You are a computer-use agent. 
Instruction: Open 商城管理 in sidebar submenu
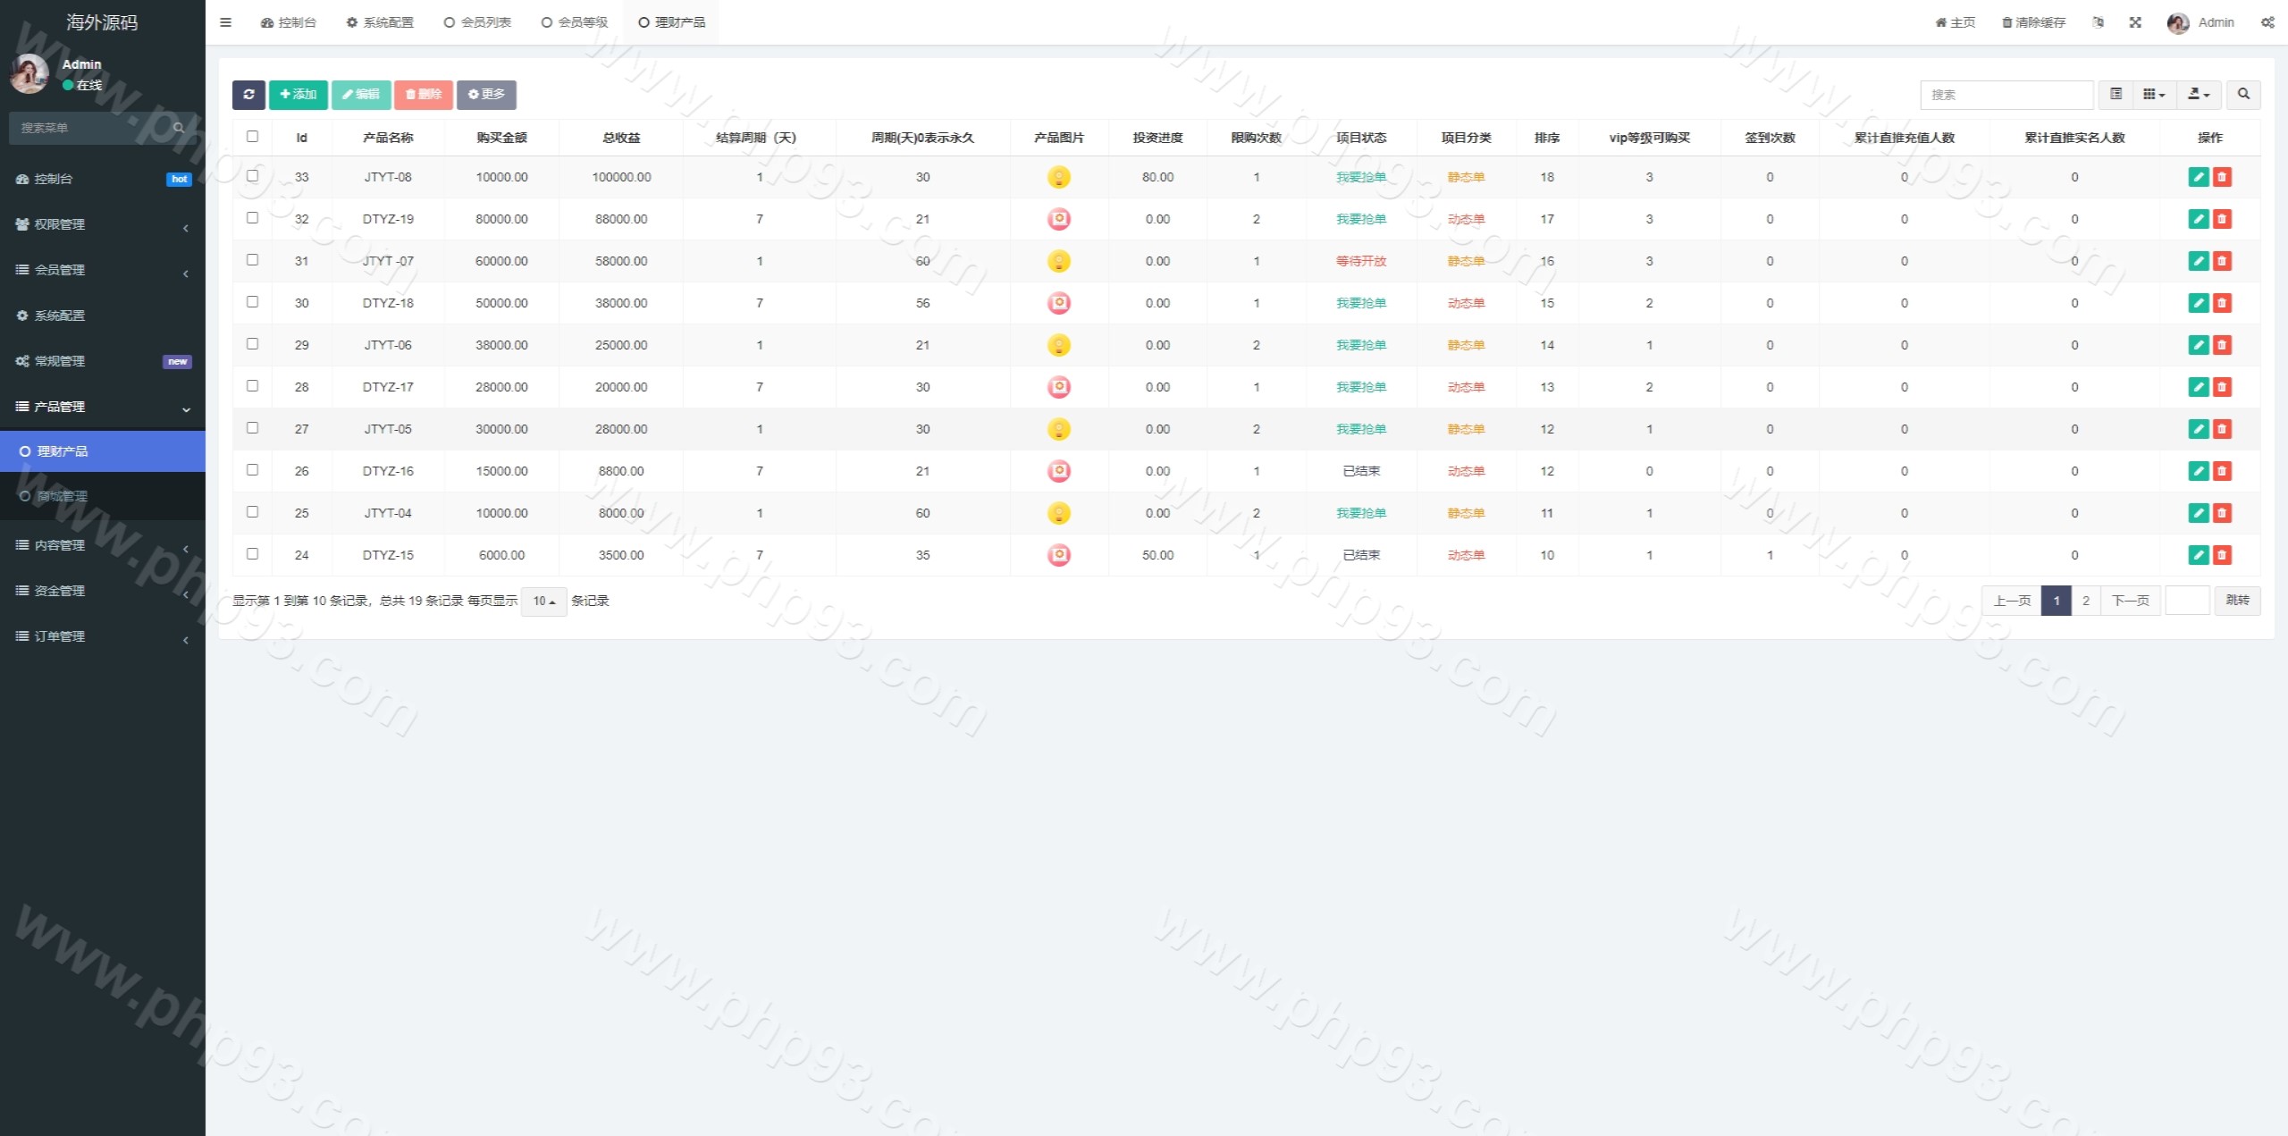click(63, 496)
